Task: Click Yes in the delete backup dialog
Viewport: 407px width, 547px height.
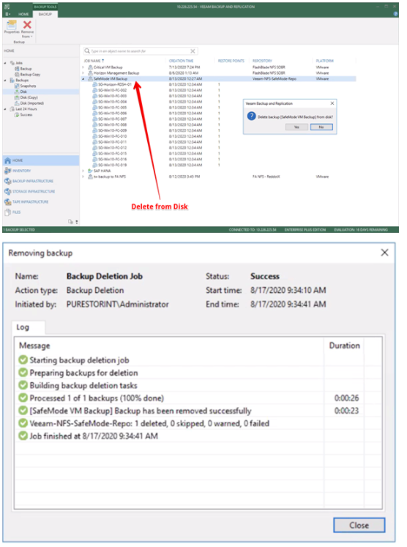Action: [296, 127]
